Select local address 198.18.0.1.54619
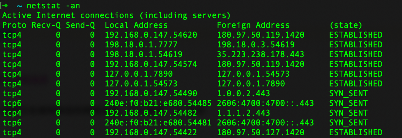 point(144,54)
